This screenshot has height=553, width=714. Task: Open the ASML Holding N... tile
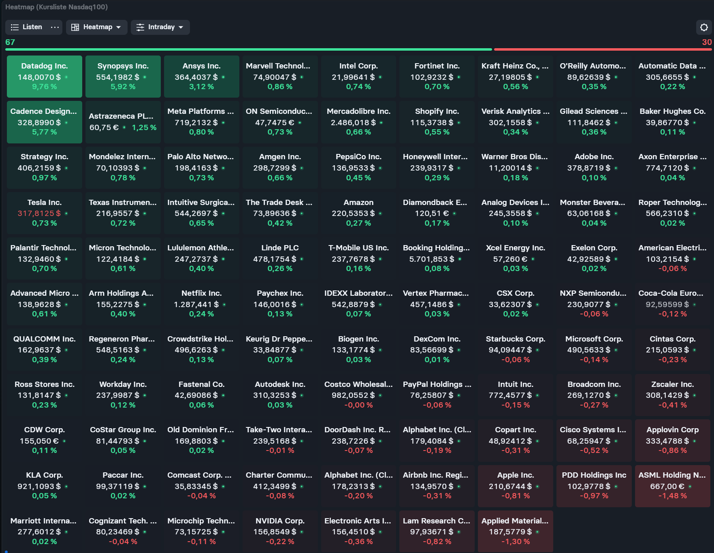(673, 486)
